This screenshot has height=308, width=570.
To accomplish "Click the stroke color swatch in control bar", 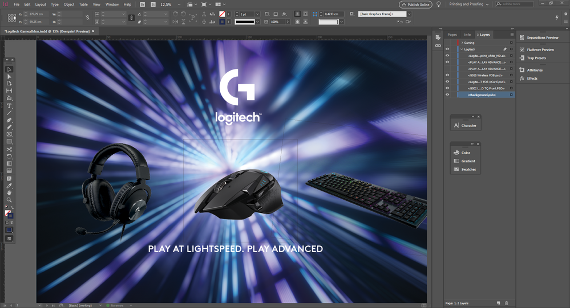I will point(222,22).
